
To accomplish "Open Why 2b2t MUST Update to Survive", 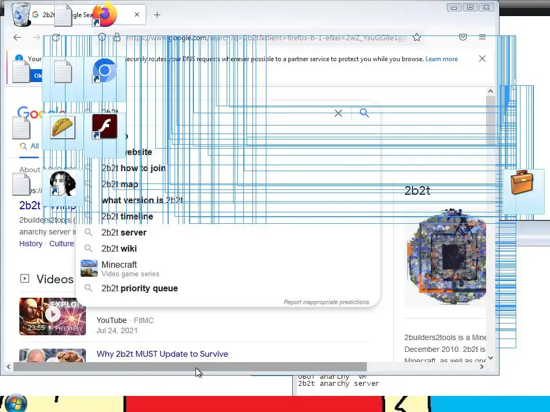I will pos(162,354).
